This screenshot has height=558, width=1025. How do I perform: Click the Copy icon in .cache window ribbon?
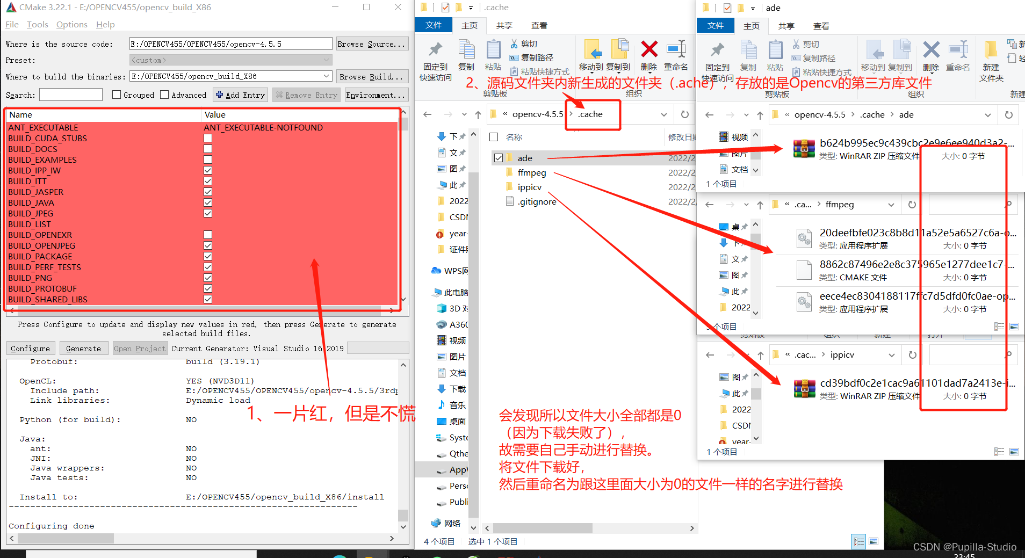coord(466,50)
